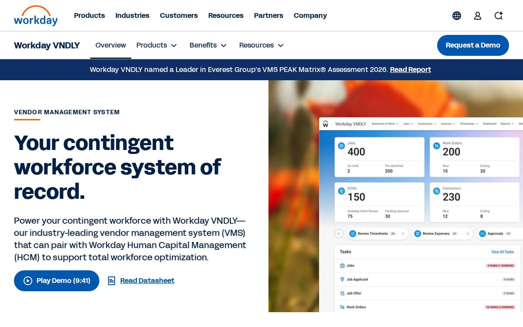523x327 pixels.
Task: Click the 'Tasks' heading in the preview
Action: (x=345, y=252)
